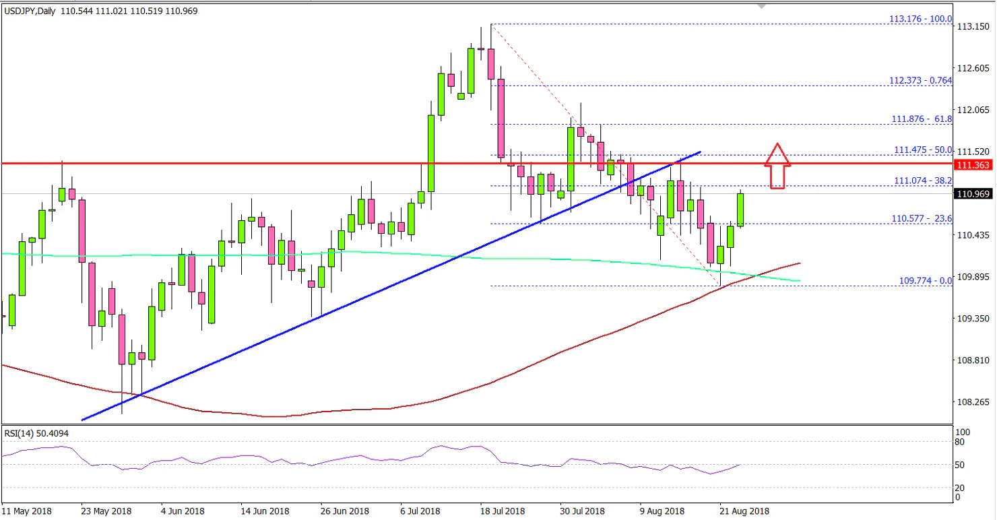Image resolution: width=997 pixels, height=520 pixels.
Task: Click the 111.876 - 61.8 Fibonacci label
Action: (x=921, y=119)
